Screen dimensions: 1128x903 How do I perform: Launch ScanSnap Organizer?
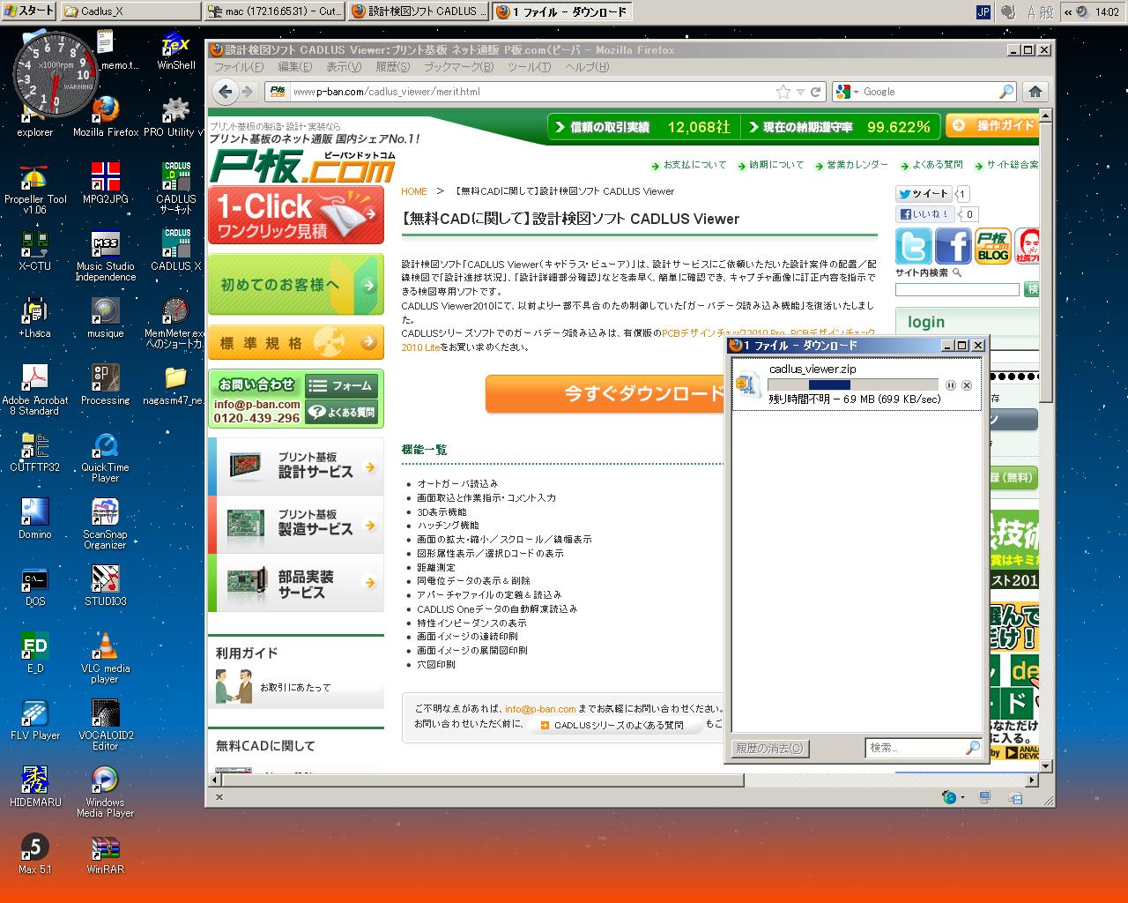click(x=106, y=524)
